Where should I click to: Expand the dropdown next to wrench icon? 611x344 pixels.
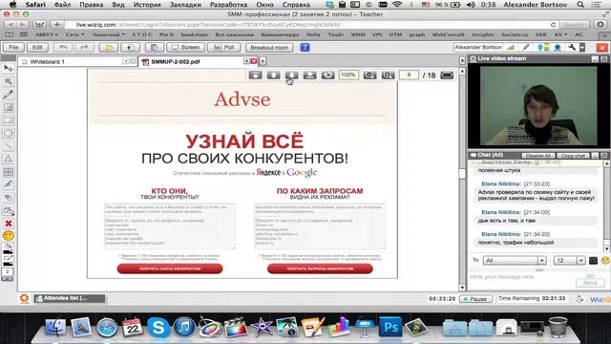(x=582, y=47)
